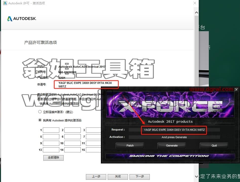Viewport: 240px width, 182px height.
Task: Close the X-Force keygen window
Action: (x=236, y=90)
